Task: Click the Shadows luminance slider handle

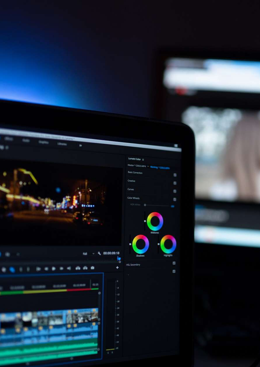Action: pyautogui.click(x=130, y=244)
